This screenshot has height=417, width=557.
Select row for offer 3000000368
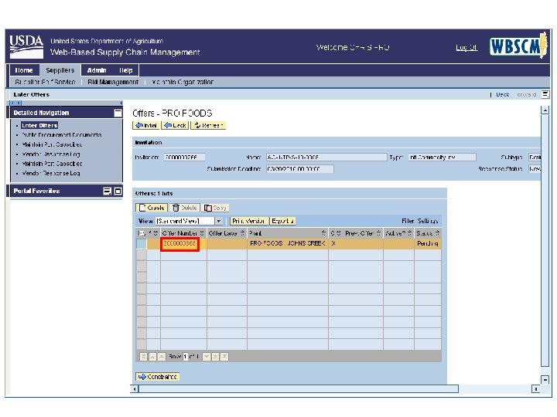point(142,243)
